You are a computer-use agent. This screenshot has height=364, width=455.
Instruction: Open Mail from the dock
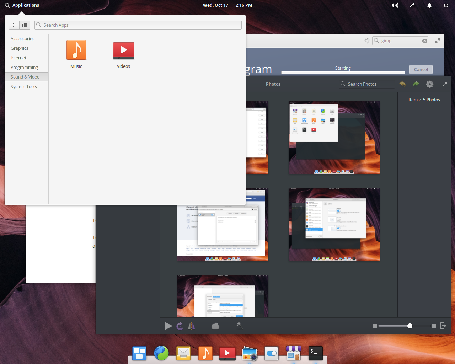(183, 353)
